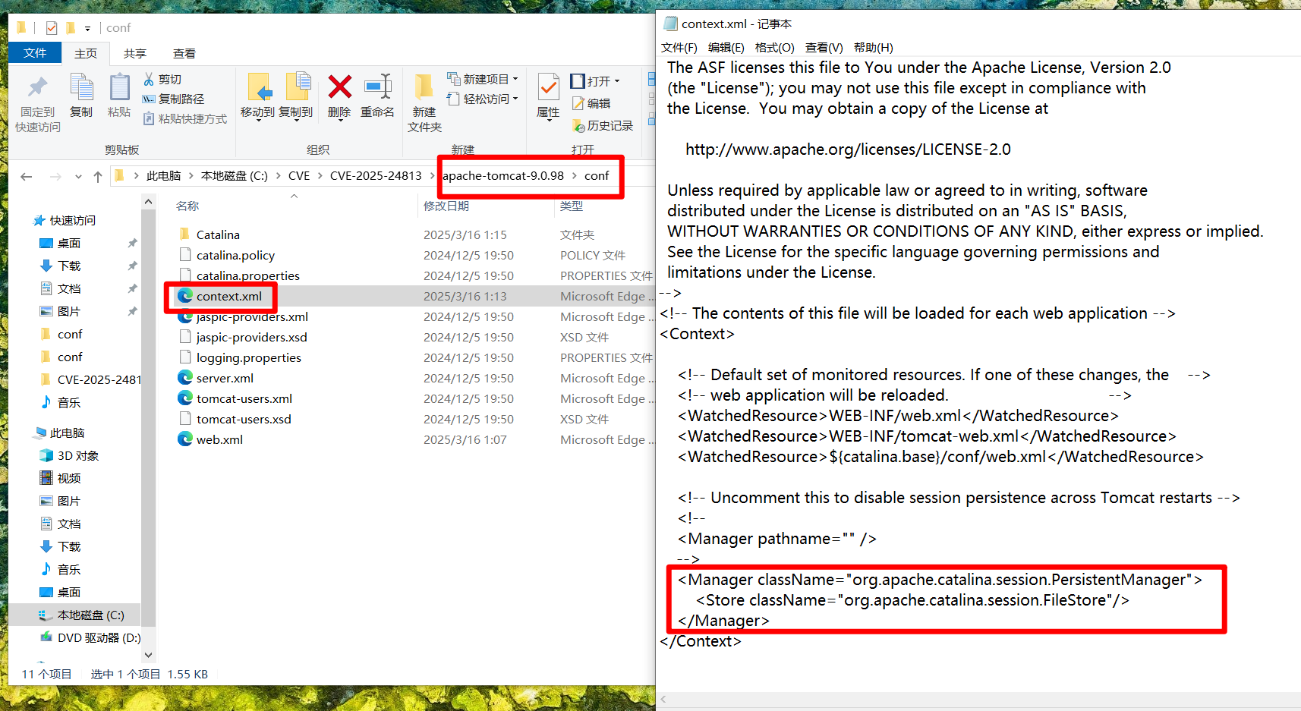
Task: Click the Cut (剪切) scissors icon
Action: click(150, 79)
